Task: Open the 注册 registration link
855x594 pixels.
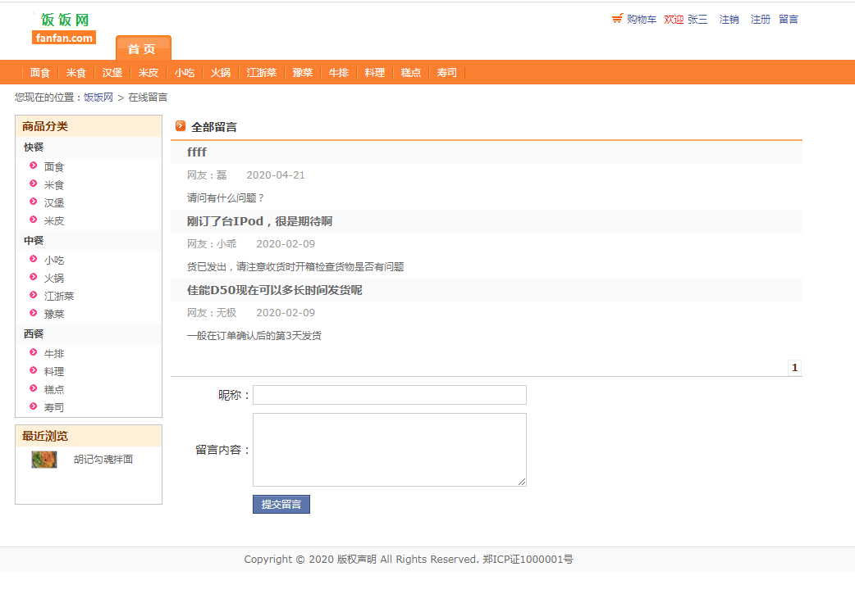Action: point(760,20)
